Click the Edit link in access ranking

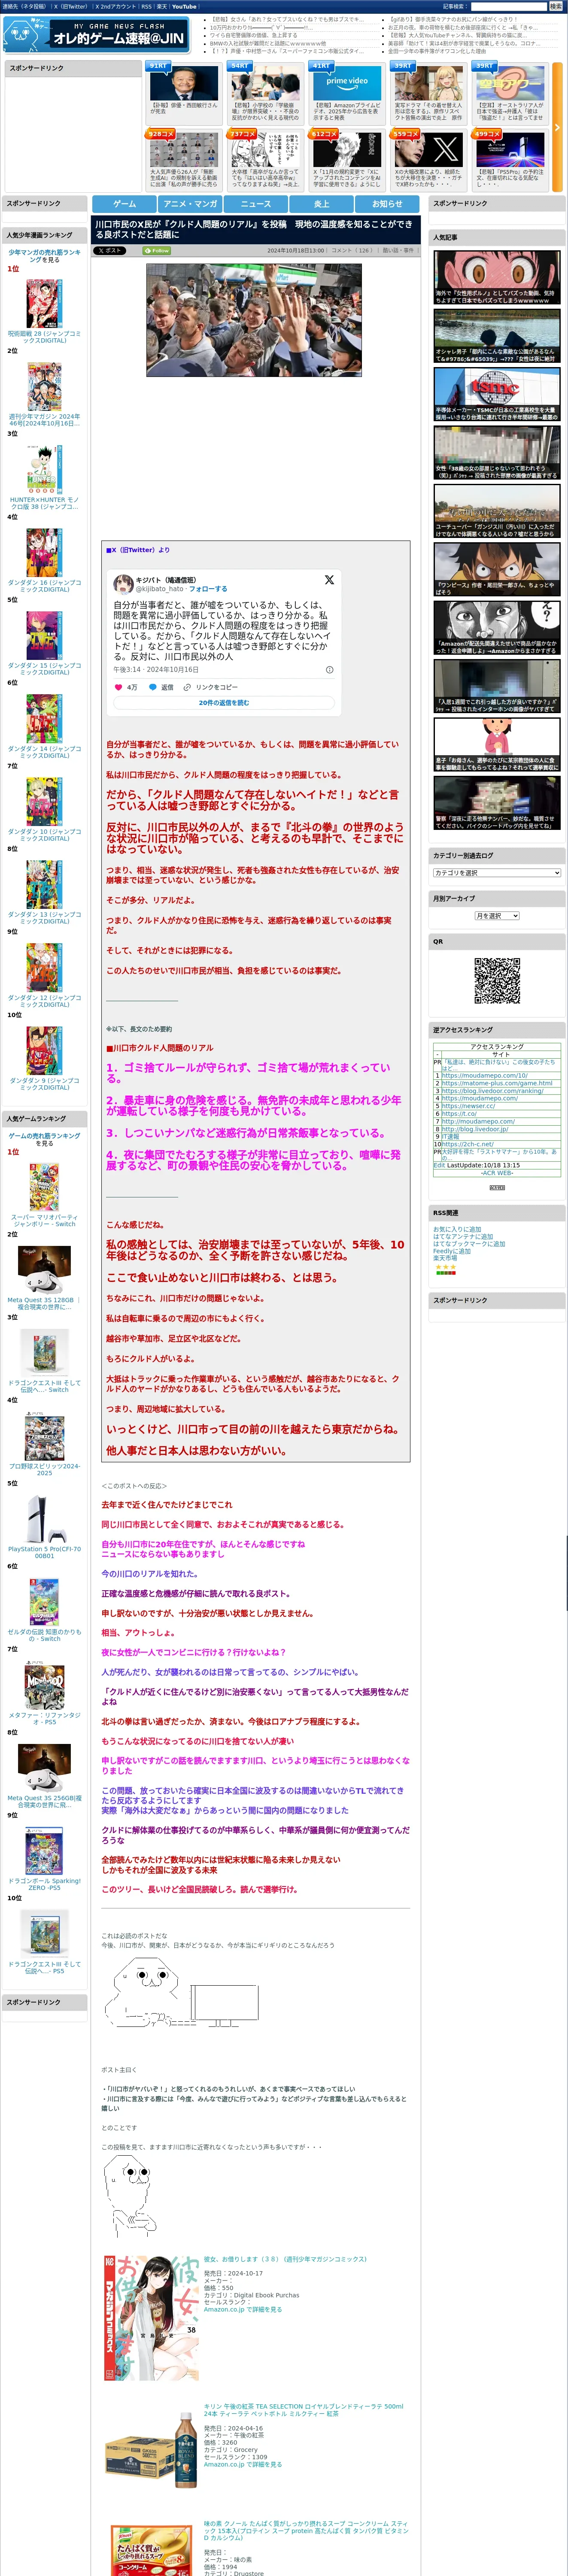tap(439, 1165)
